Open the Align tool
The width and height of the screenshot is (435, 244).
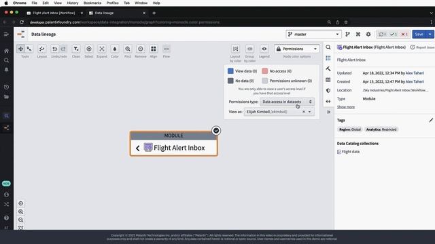(154, 49)
